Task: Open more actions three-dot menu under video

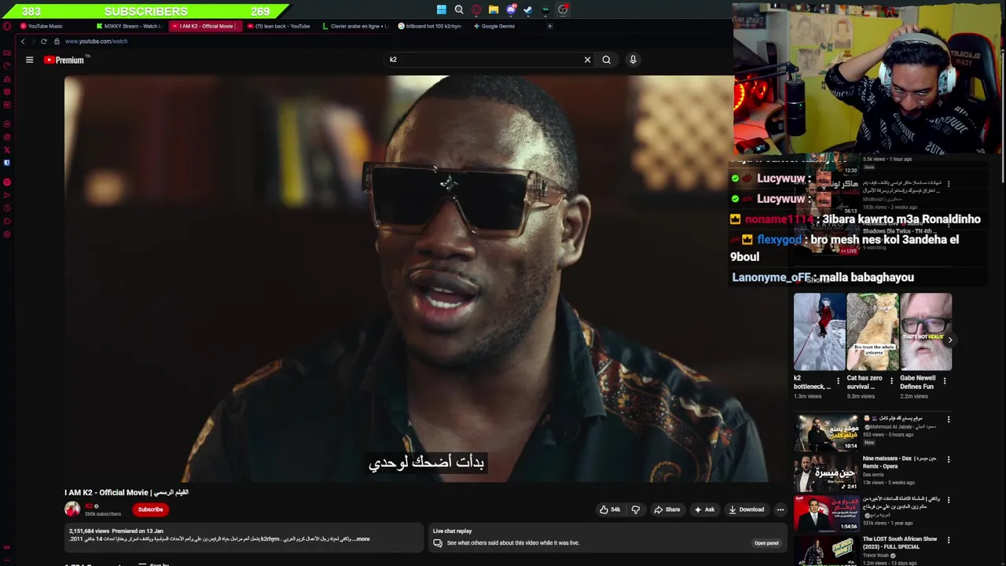Action: (x=780, y=509)
